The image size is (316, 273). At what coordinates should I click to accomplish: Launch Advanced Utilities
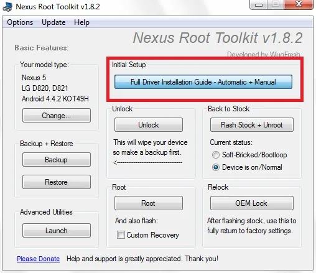(x=57, y=231)
